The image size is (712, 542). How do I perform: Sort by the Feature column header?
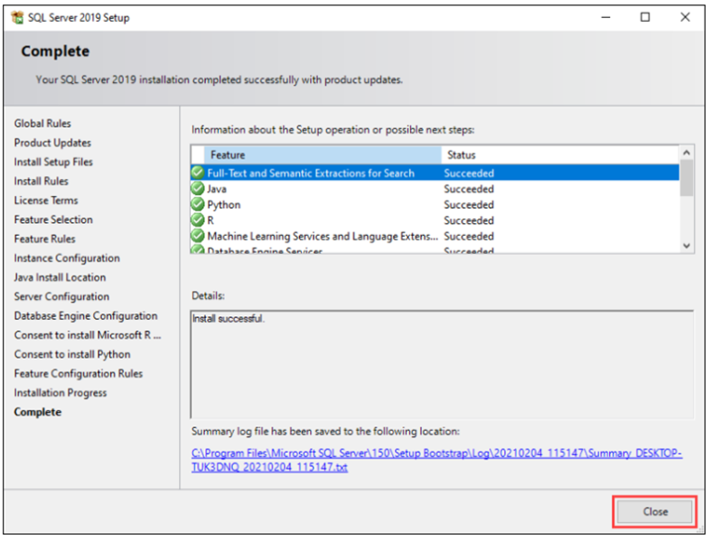pos(322,154)
